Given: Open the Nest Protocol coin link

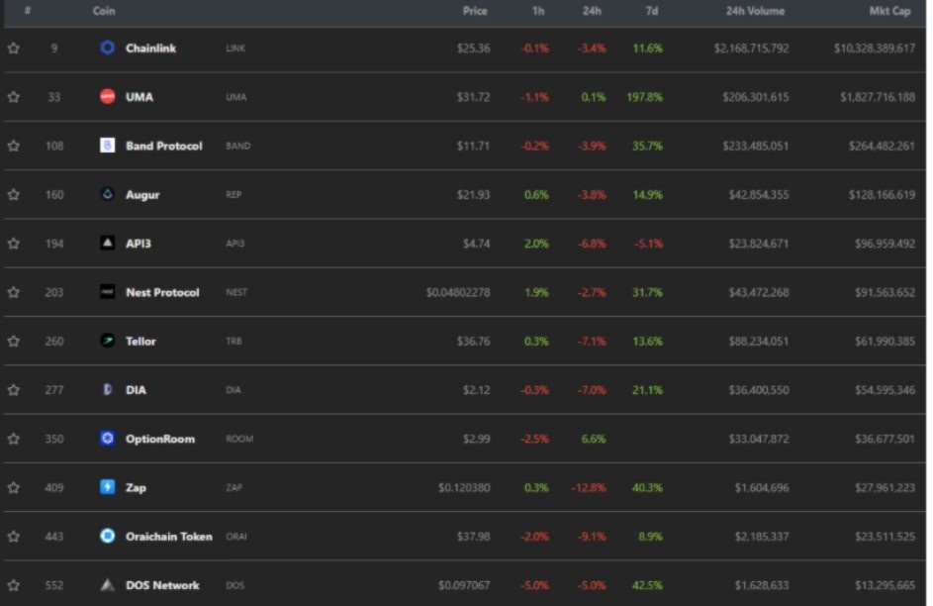Looking at the screenshot, I should coord(162,292).
